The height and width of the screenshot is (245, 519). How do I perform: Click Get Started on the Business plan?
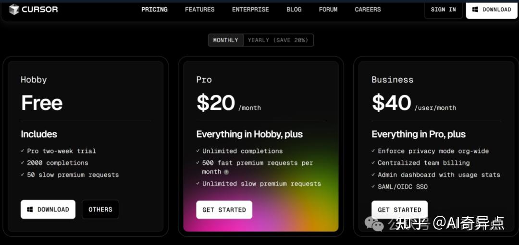click(x=399, y=210)
